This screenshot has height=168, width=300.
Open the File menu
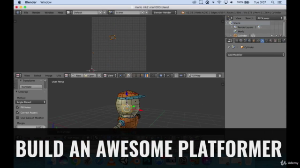coord(26,13)
